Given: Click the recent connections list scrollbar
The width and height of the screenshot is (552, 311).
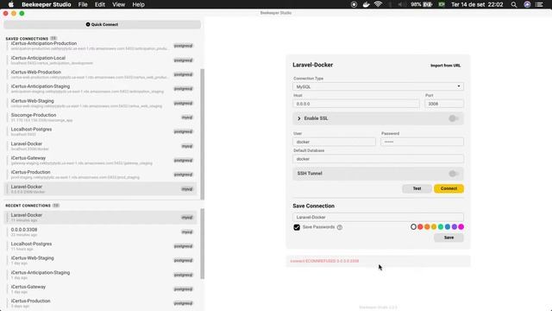Looking at the screenshot, I should point(203,244).
